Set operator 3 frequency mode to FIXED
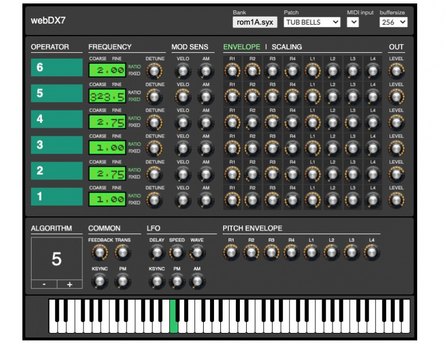Image resolution: width=447 pixels, height=345 pixels. click(134, 151)
